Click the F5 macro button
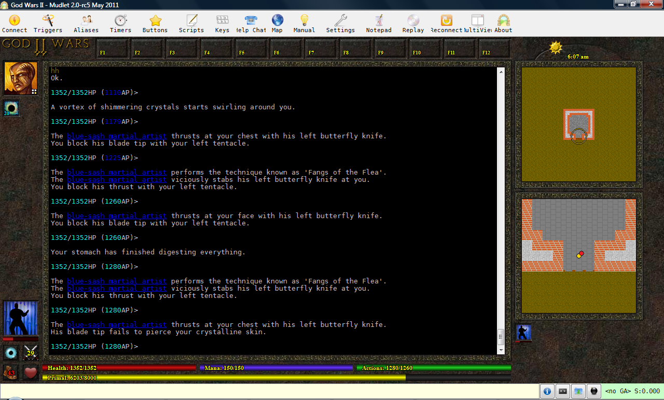664x400 pixels. (x=251, y=49)
